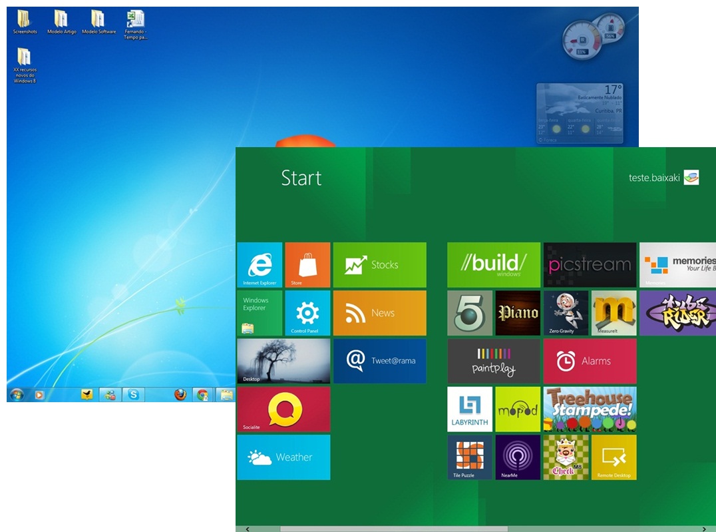Screen dimensions: 716x532
Task: Launch the Zero Gravity game tile
Action: (x=566, y=313)
